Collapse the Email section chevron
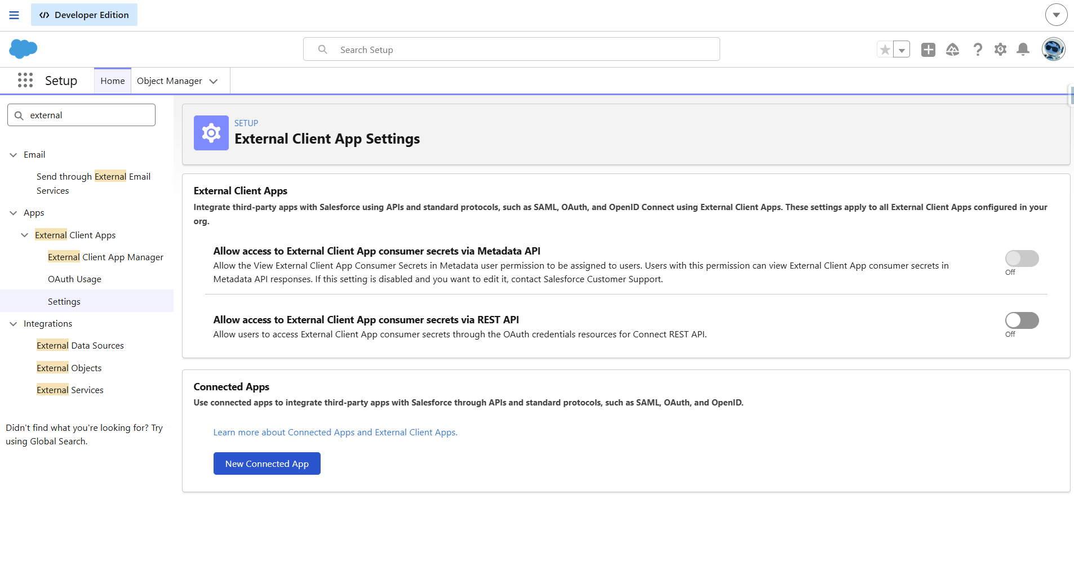This screenshot has width=1074, height=575. pos(14,155)
